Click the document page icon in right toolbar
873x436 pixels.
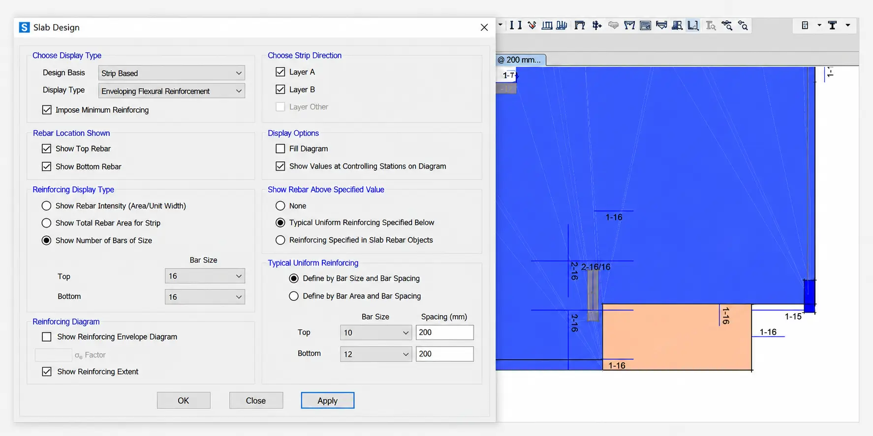(x=805, y=25)
